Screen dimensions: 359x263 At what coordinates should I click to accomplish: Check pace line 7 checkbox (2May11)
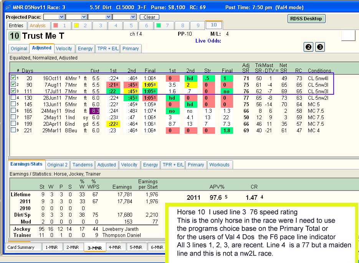click(13, 117)
